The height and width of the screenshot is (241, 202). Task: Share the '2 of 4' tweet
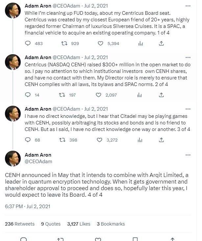coord(161,95)
